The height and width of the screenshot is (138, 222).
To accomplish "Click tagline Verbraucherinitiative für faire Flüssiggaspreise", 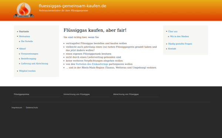I will (63, 11).
